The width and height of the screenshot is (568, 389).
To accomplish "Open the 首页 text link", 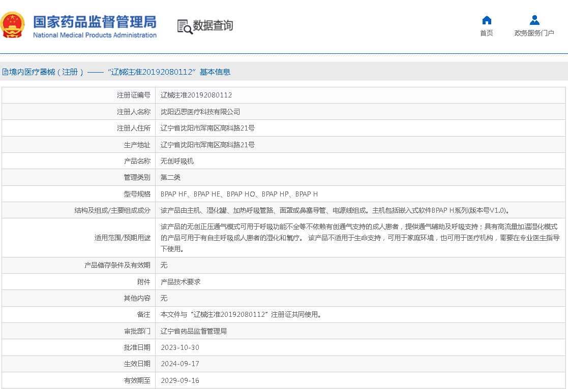I will [487, 34].
